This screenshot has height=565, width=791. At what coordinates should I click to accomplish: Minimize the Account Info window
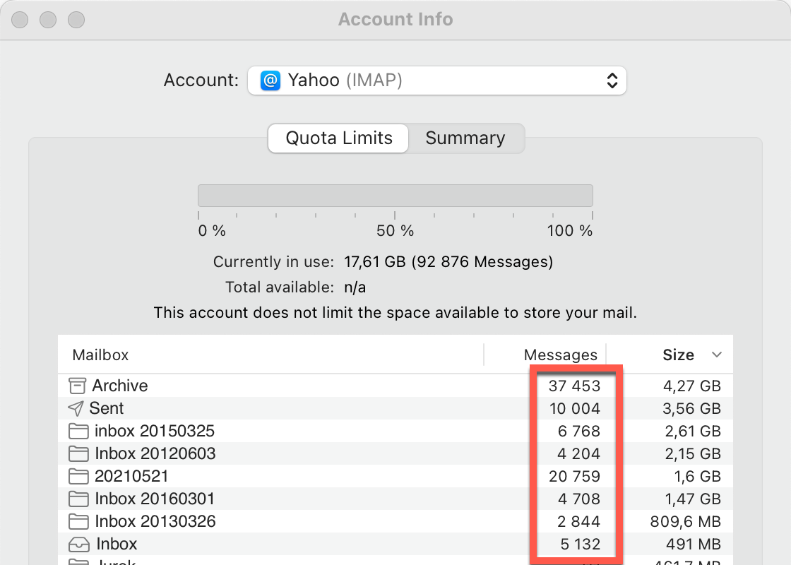pos(48,19)
